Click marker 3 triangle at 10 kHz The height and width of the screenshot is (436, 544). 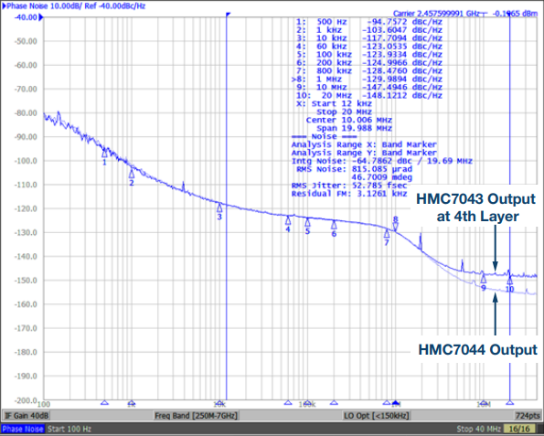click(x=219, y=208)
